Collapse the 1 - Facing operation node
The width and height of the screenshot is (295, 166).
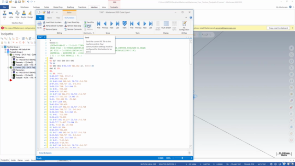tap(8, 54)
